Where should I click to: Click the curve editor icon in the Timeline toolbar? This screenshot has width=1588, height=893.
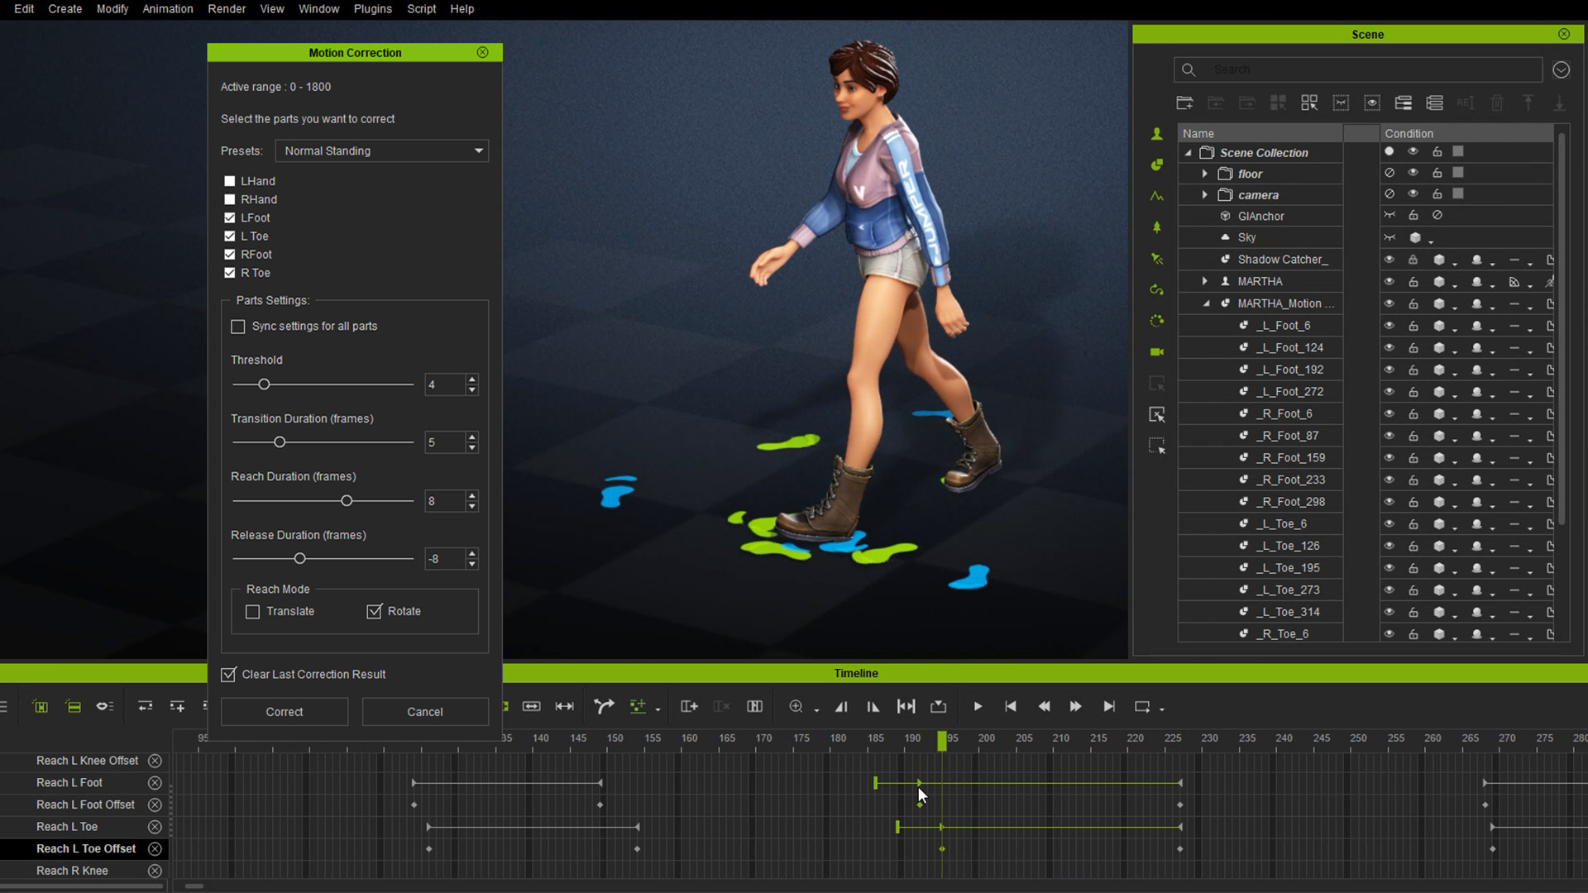click(604, 706)
